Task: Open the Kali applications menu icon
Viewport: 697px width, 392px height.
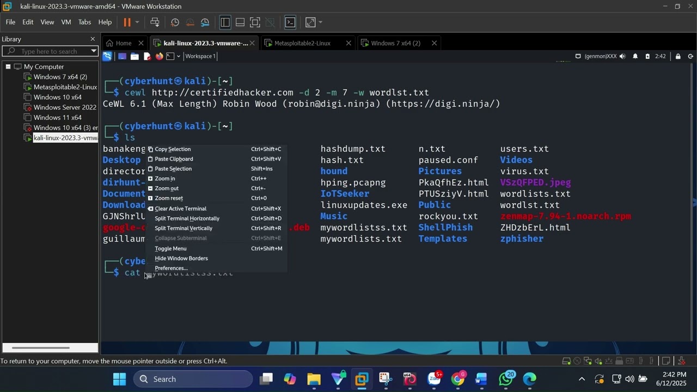Action: tap(107, 56)
